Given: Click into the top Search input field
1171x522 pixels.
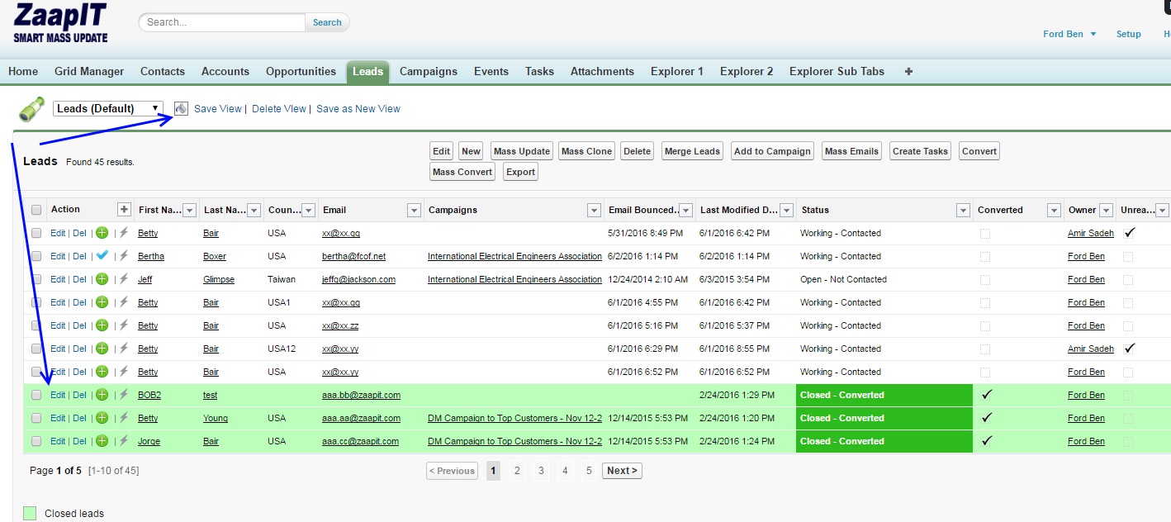Looking at the screenshot, I should [x=223, y=22].
